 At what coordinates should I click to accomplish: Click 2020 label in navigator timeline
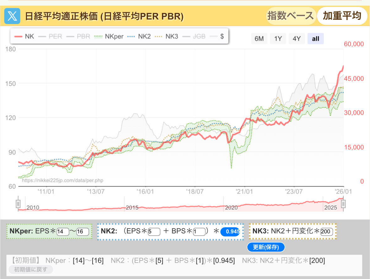[x=231, y=208]
